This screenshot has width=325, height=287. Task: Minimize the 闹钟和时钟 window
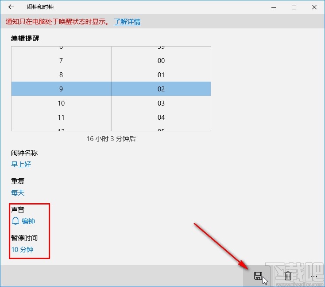point(274,7)
